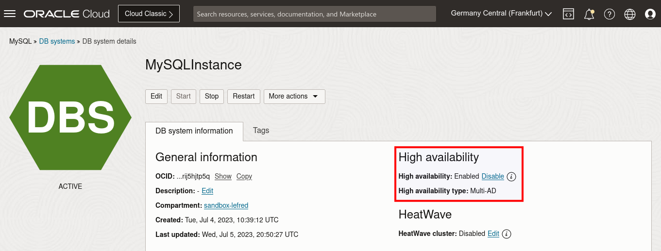Viewport: 661px width, 251px height.
Task: Click the DB system details breadcrumb text
Action: pos(109,41)
